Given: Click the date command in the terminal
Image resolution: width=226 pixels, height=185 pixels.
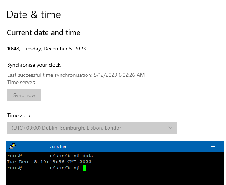Looking at the screenshot, I should pyautogui.click(x=89, y=156).
